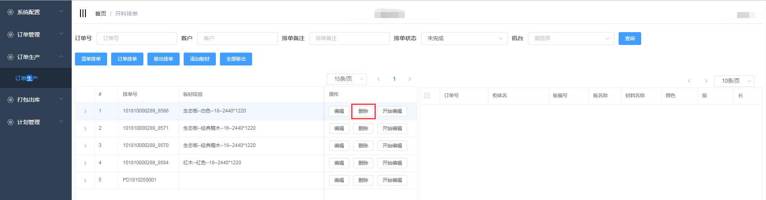The image size is (766, 200).
Task: Select the 订单生产 submenu item
Action: (x=27, y=78)
